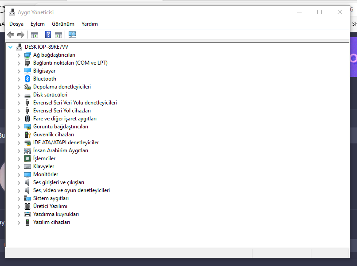
Task: Click the Ağ bağdaştırıcıları network icon
Action: point(27,55)
